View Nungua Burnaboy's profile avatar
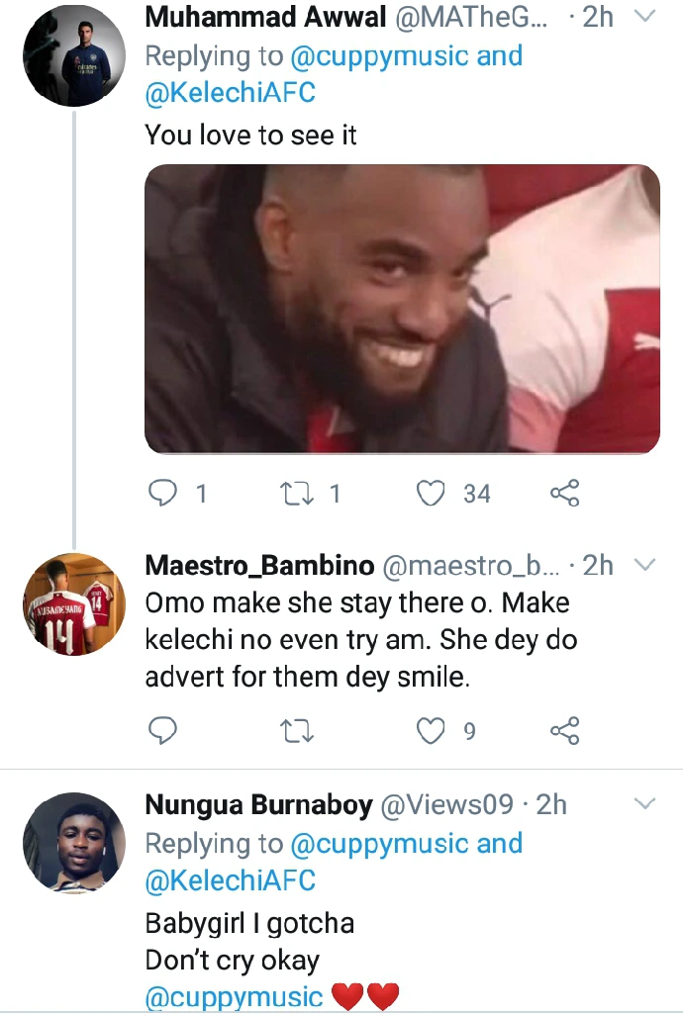 pyautogui.click(x=73, y=843)
